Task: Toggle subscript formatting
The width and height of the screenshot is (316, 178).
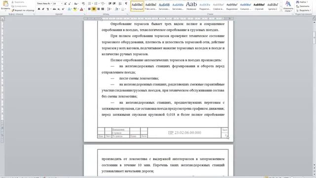Action: click(x=59, y=9)
